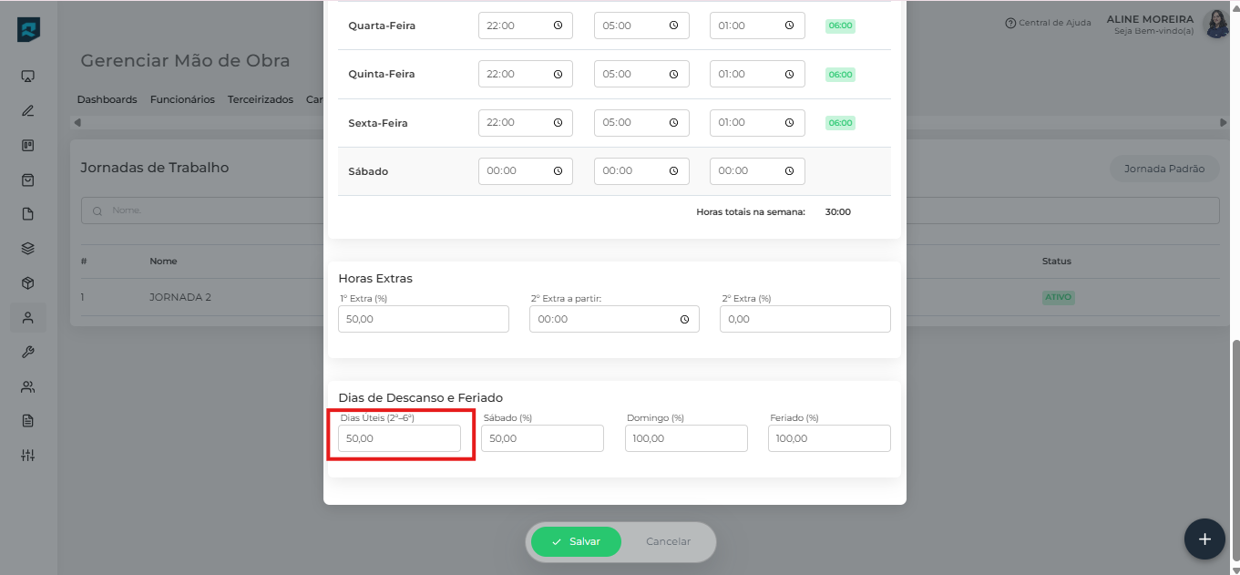The width and height of the screenshot is (1240, 575).
Task: Click right arrow of the tabs scrollbar
Action: (1224, 122)
